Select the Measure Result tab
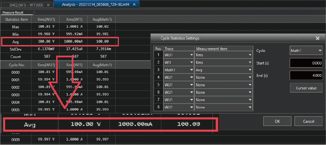Viewport: 326px width, 145px height. (12, 12)
